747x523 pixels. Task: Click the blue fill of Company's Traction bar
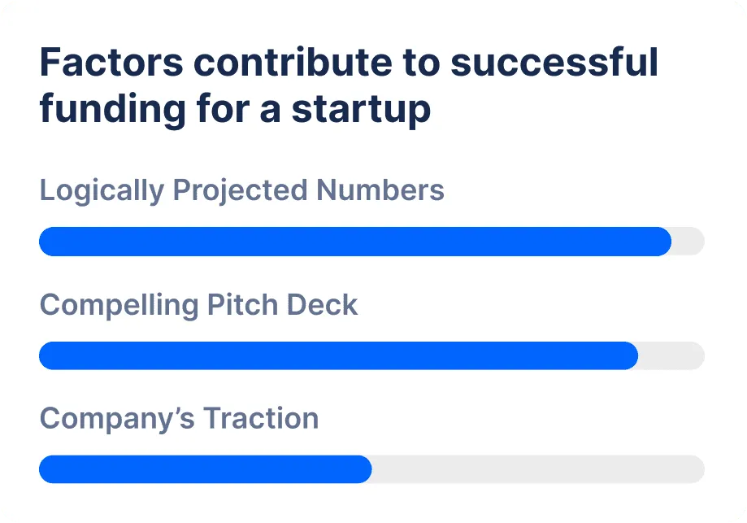coord(205,469)
